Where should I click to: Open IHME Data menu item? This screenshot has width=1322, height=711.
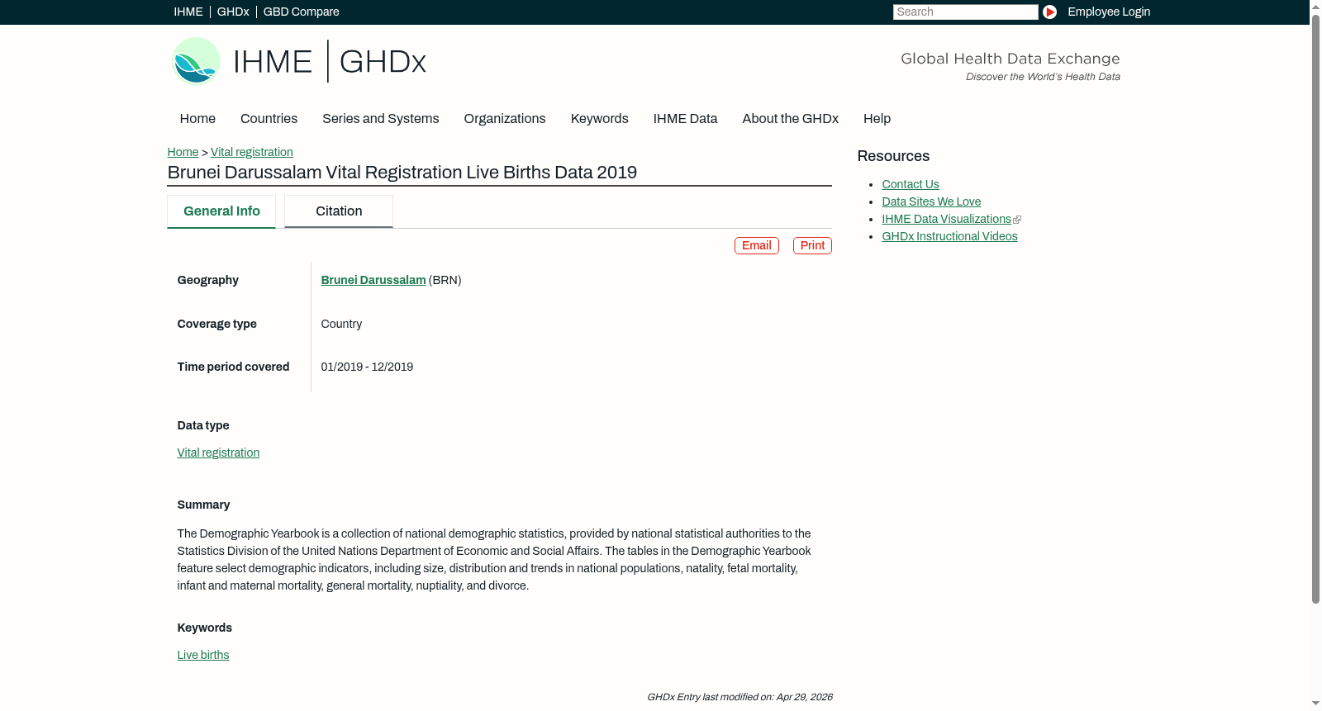[x=685, y=119]
